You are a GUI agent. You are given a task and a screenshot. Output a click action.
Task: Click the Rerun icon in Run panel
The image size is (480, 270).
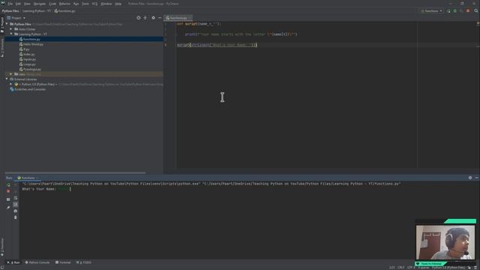(8, 185)
